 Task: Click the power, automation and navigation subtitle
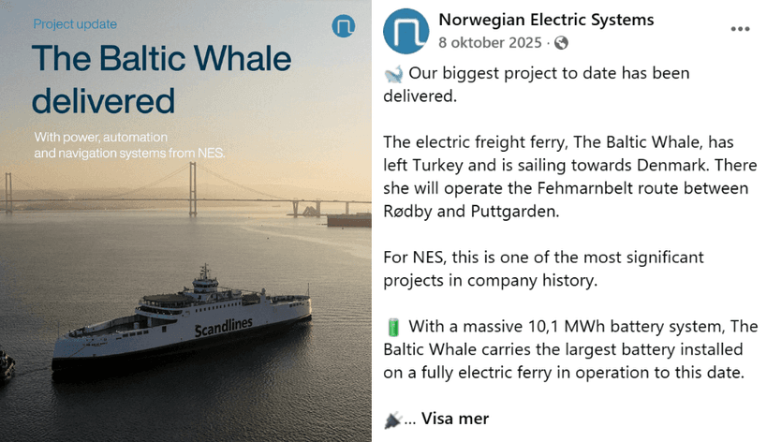click(129, 144)
